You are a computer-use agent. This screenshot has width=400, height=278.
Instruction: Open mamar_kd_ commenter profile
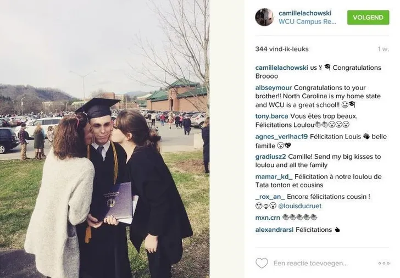(x=274, y=177)
